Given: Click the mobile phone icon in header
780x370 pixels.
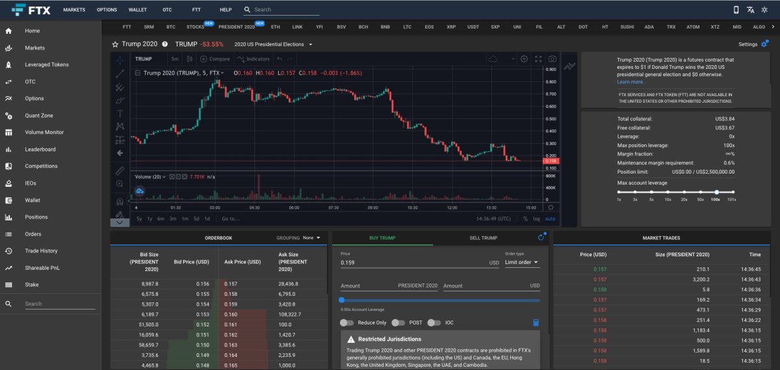Looking at the screenshot, I should tap(736, 10).
